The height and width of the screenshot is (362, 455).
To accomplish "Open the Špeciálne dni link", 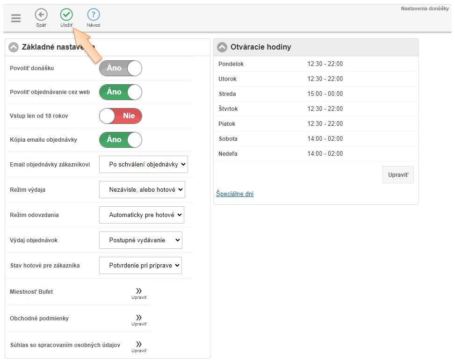I will pos(235,194).
